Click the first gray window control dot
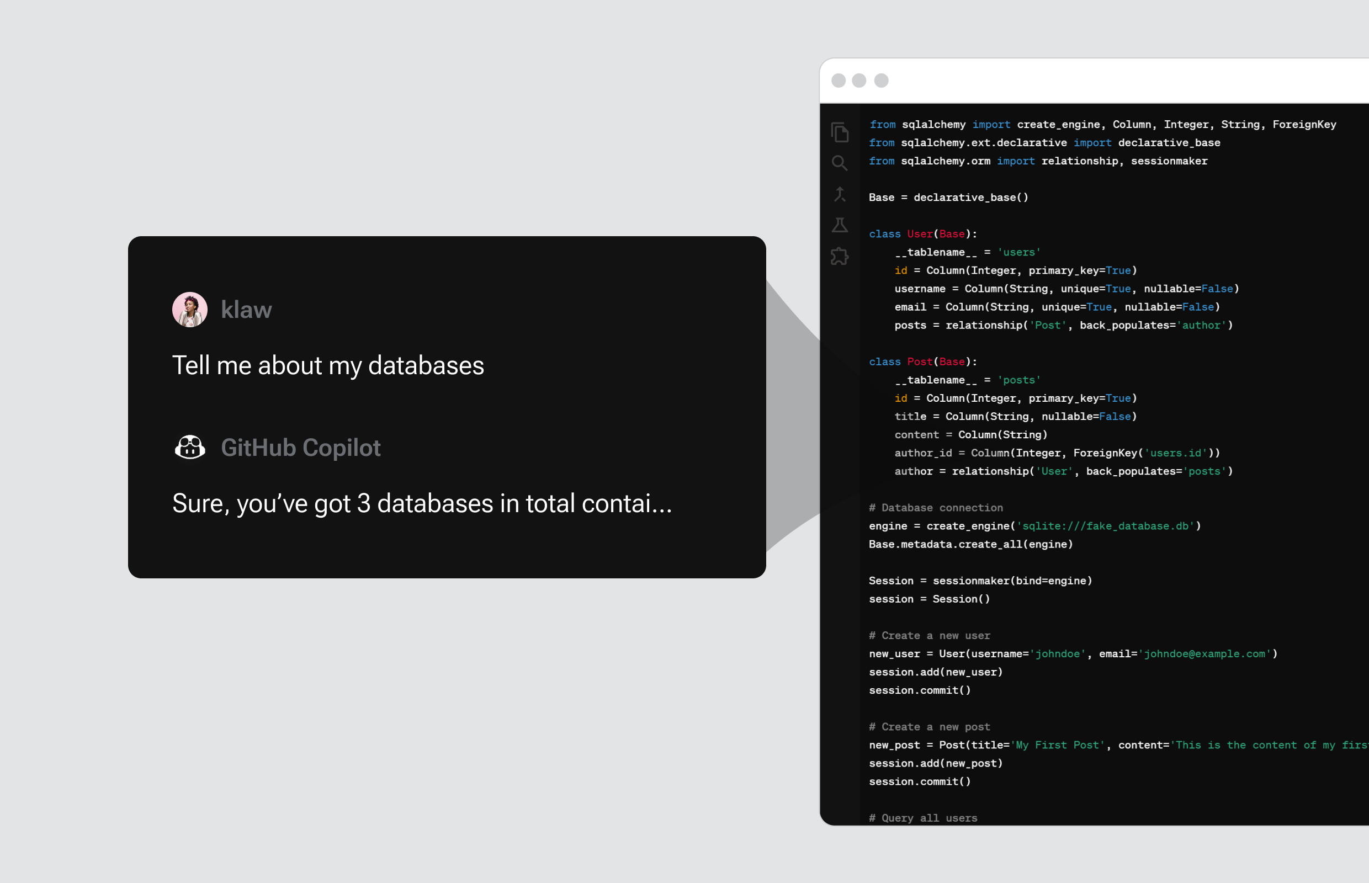The image size is (1369, 883). coord(839,81)
